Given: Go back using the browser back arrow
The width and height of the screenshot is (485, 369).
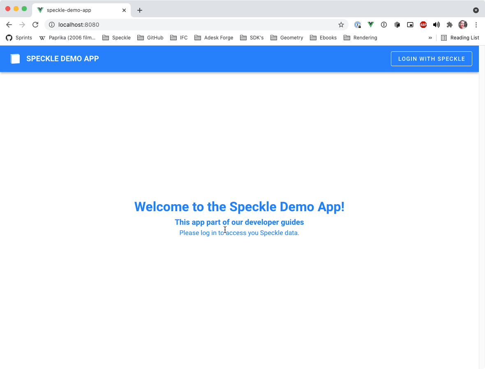Looking at the screenshot, I should click(x=9, y=25).
